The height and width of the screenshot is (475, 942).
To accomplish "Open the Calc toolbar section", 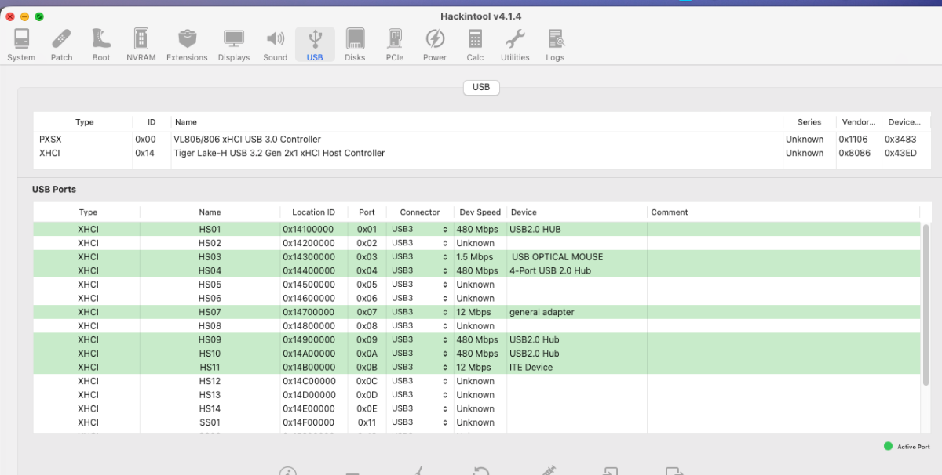I will pyautogui.click(x=475, y=45).
